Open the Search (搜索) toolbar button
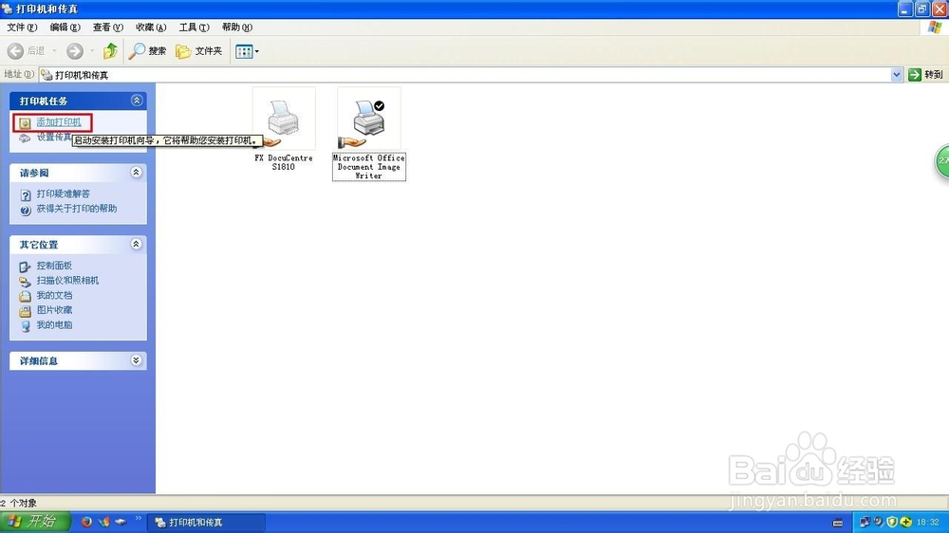 coord(147,51)
